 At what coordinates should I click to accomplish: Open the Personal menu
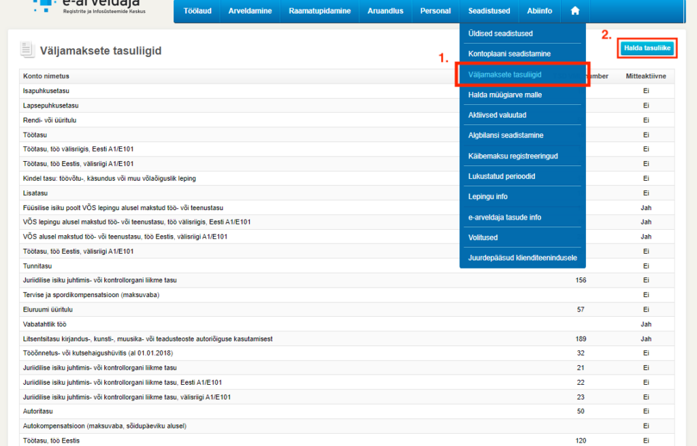435,11
